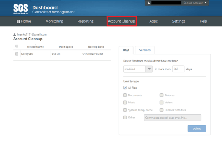Toggle the select-all devices checkbox
This screenshot has height=145, width=222.
click(17, 46)
